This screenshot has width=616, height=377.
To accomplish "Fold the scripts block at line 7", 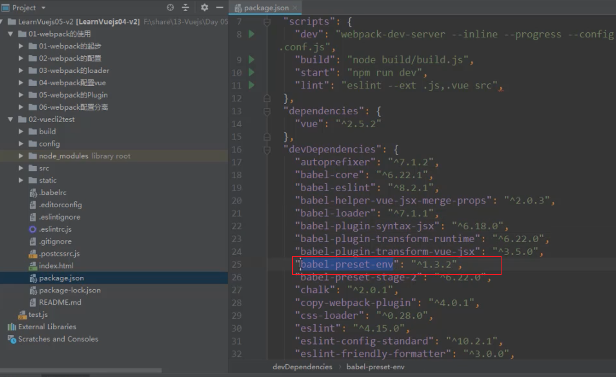I will tap(267, 22).
